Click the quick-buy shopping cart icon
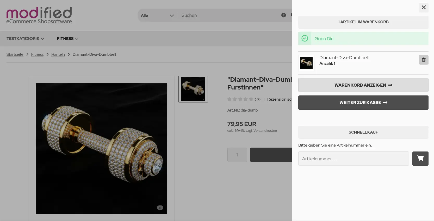Image resolution: width=434 pixels, height=221 pixels. coord(420,158)
